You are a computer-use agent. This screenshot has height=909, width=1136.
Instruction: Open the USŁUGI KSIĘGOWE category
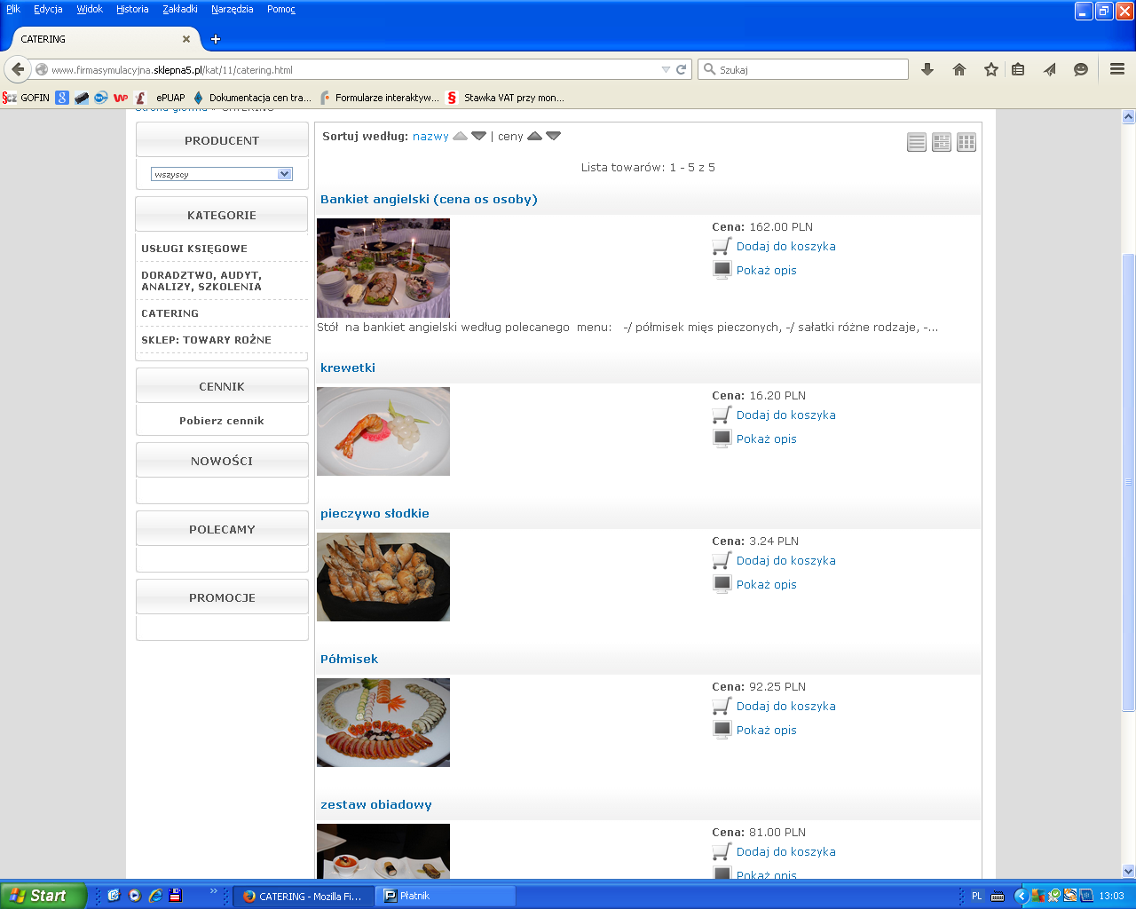194,249
